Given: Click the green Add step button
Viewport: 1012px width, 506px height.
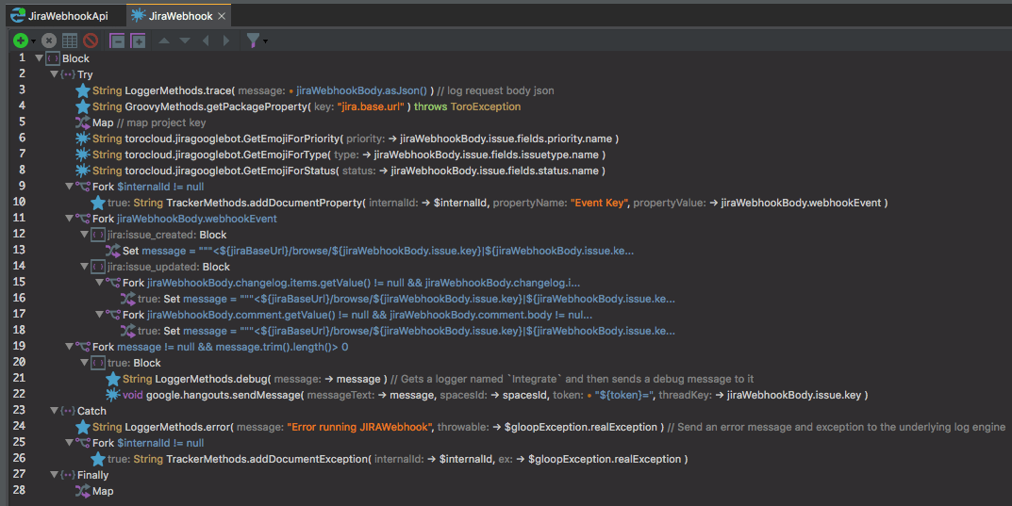Looking at the screenshot, I should (x=21, y=41).
